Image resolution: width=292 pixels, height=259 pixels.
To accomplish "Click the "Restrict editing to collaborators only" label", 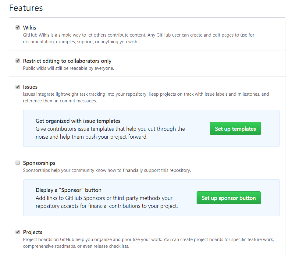I will click(x=67, y=61).
